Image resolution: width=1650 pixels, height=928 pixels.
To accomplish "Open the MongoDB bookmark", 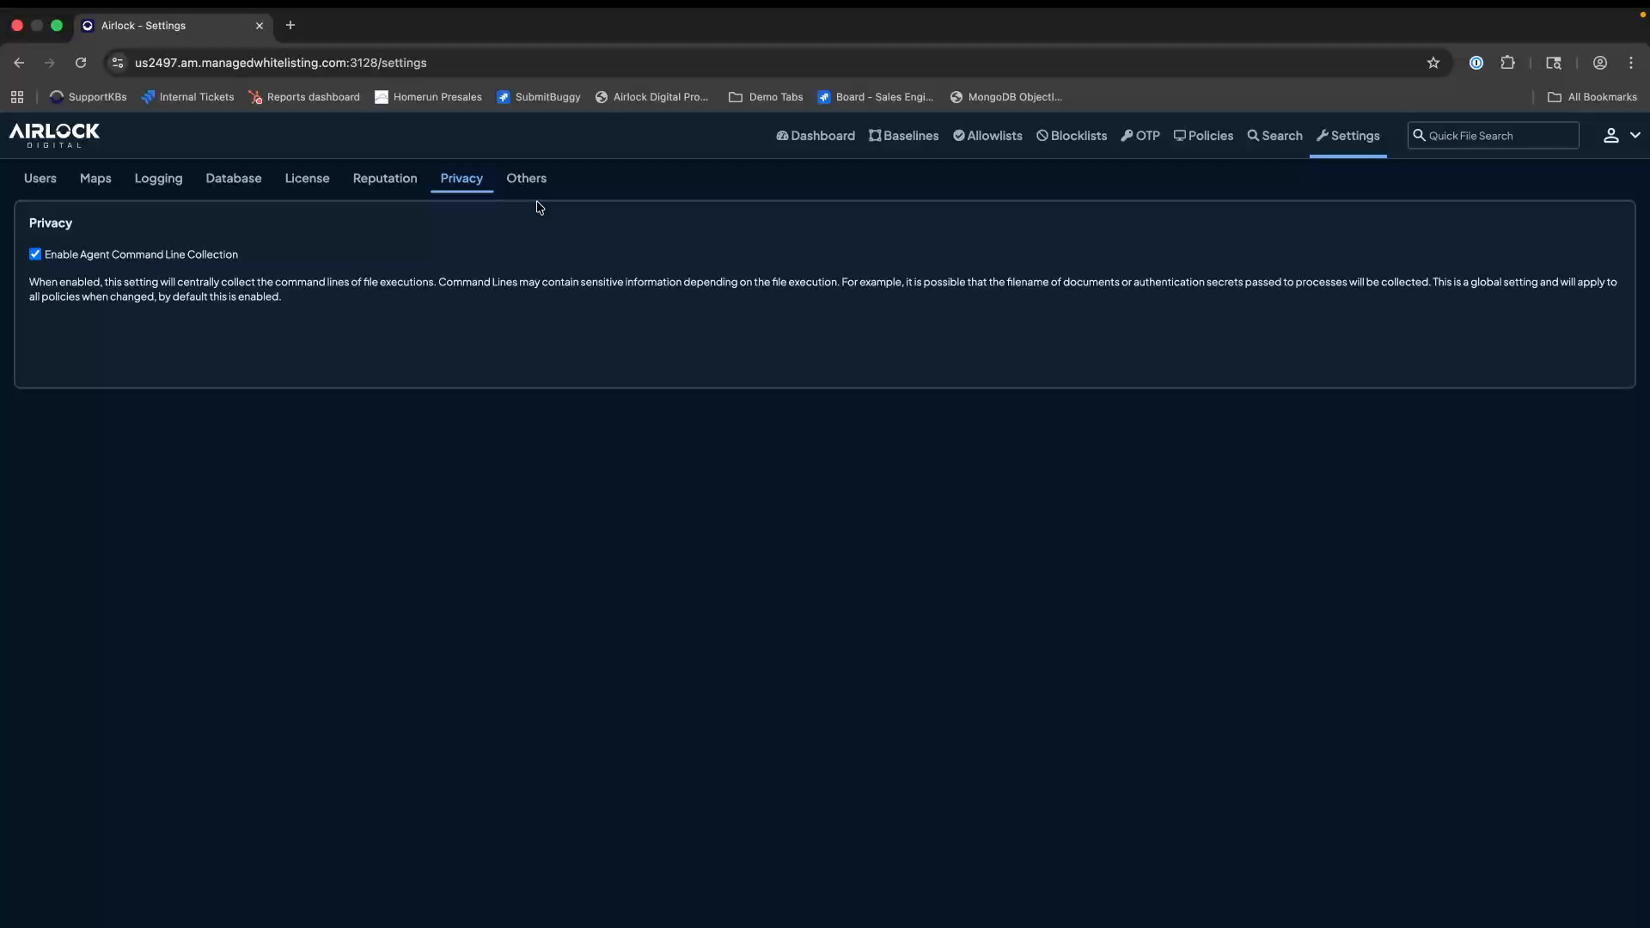I will (1005, 97).
